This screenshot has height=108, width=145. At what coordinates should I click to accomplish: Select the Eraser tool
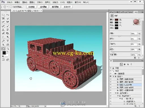pyautogui.click(x=3, y=33)
